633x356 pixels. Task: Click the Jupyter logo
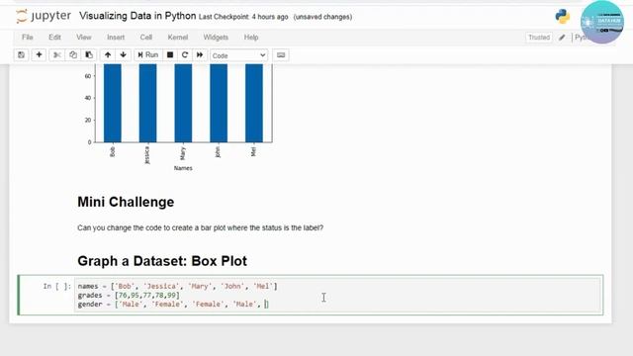(x=44, y=16)
